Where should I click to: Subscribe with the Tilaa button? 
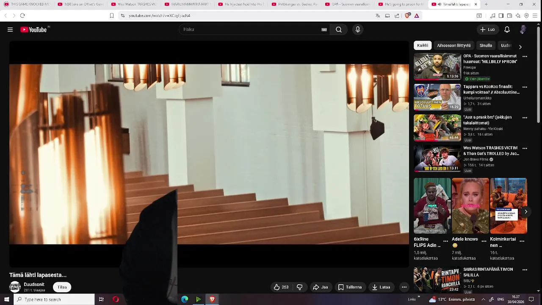click(x=62, y=287)
